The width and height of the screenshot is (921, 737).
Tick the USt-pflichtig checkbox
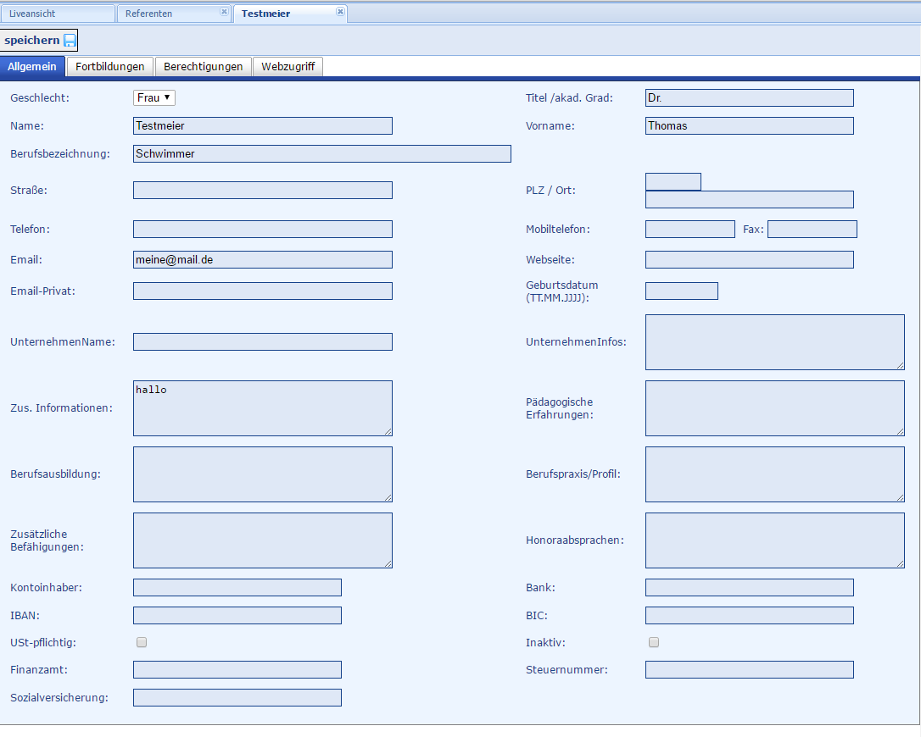click(142, 642)
